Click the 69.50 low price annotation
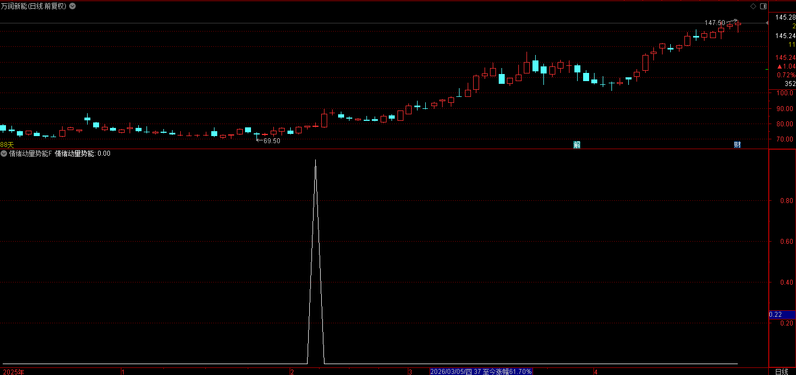This screenshot has width=796, height=375. click(272, 141)
